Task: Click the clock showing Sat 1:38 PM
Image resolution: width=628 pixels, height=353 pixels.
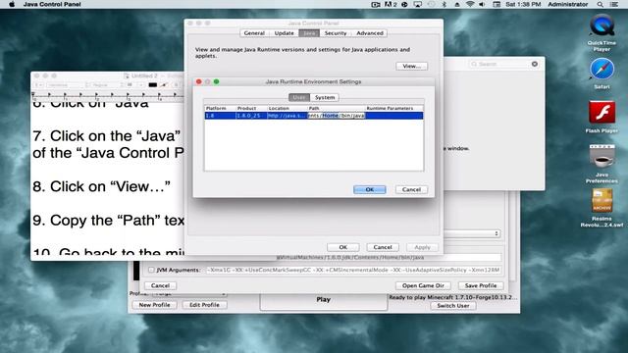Action: 523,4
